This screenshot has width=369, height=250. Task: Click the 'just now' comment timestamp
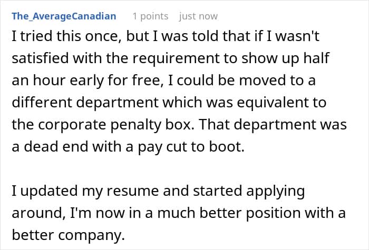click(198, 16)
